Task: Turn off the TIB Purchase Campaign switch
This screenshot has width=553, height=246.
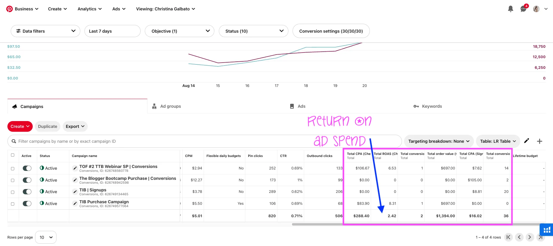Action: (27, 204)
